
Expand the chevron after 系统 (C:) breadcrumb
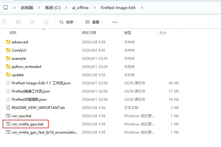point(65,8)
